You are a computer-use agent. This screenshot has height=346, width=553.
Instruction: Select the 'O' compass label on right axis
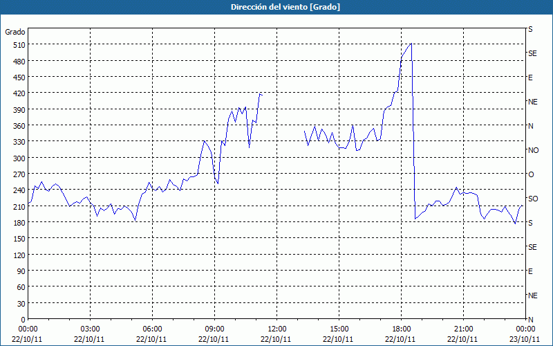531,174
